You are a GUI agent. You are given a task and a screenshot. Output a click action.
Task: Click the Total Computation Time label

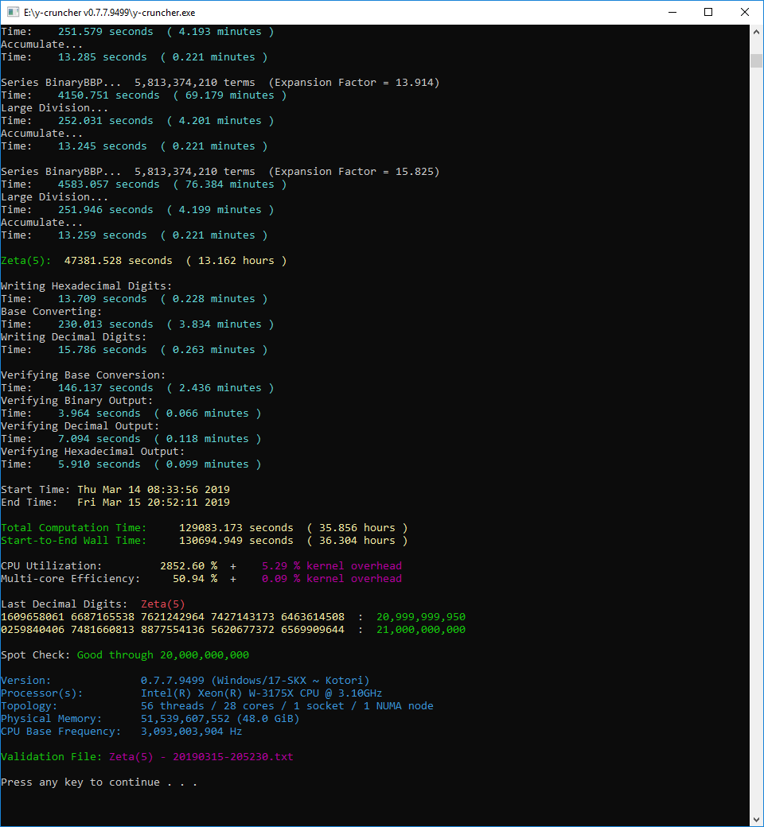pos(73,528)
